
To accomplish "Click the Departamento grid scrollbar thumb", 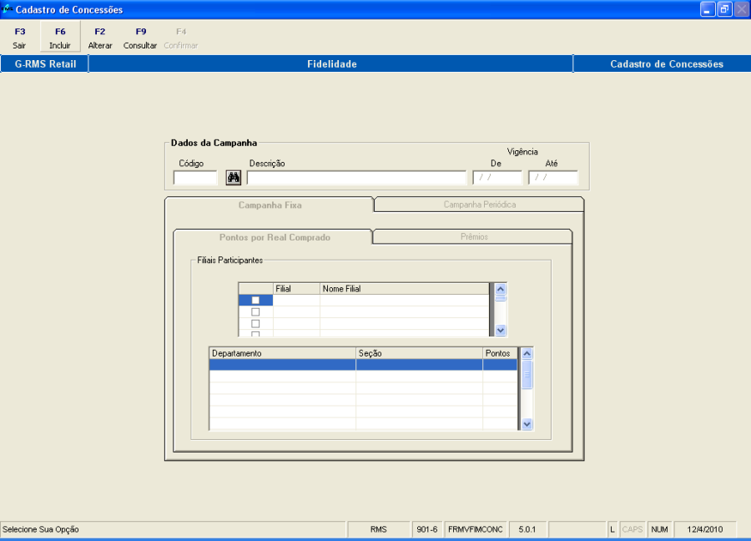I will [x=527, y=374].
